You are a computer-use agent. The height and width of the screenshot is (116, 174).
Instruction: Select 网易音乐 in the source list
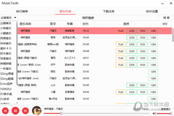[x=6, y=38]
